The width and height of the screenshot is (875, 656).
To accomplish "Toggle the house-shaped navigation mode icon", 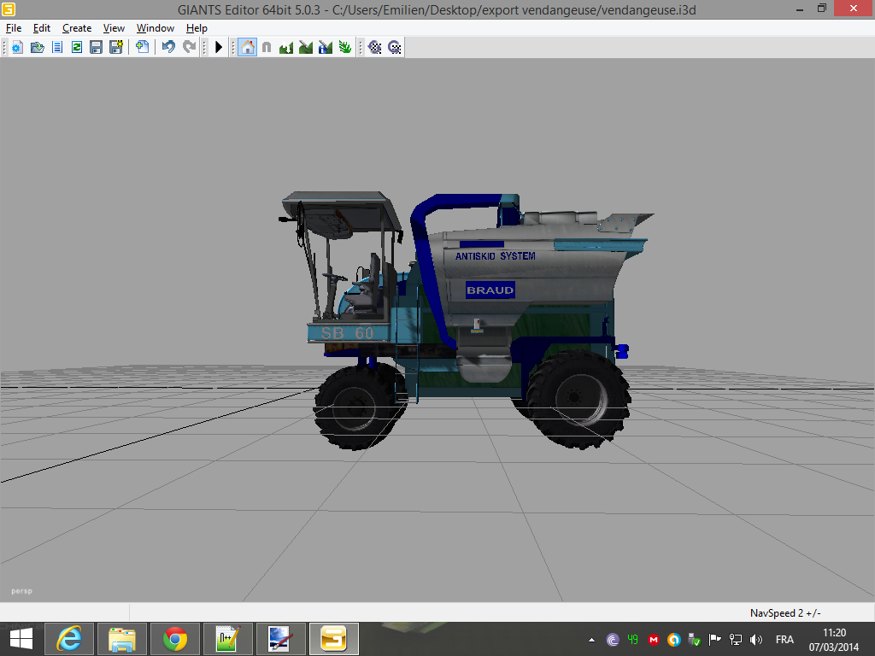I will point(247,48).
